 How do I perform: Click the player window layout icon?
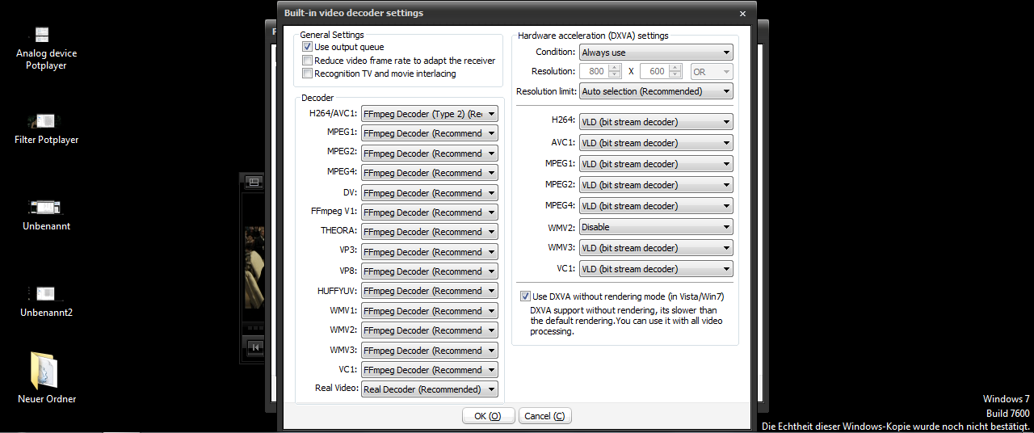pos(254,182)
